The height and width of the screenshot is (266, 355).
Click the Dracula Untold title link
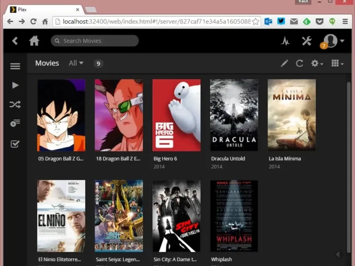point(228,159)
